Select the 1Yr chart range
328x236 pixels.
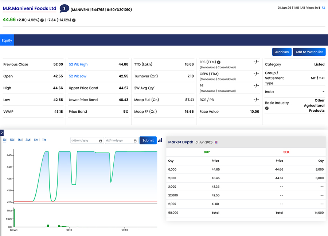44,140
